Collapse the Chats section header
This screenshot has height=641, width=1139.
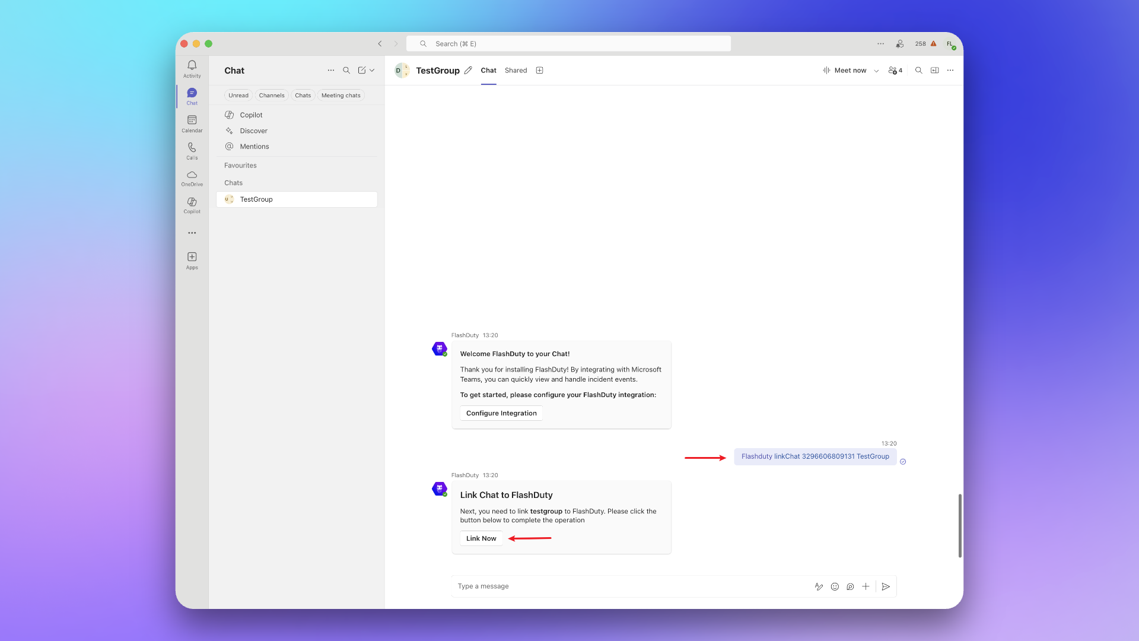[234, 183]
